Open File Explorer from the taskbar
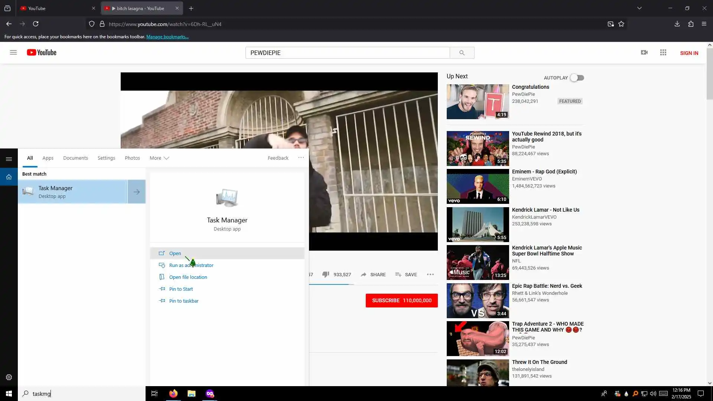 191,394
